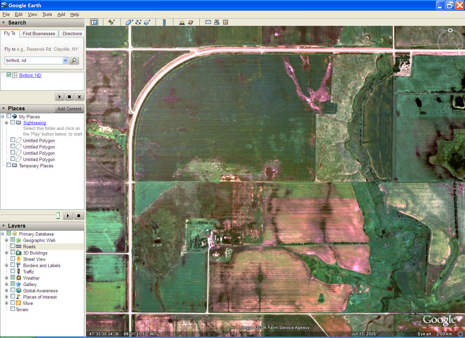465x338 pixels.
Task: Select the Add Path tool
Action: [138, 22]
